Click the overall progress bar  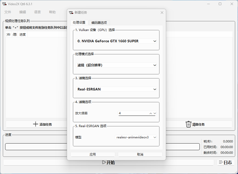(x=102, y=147)
